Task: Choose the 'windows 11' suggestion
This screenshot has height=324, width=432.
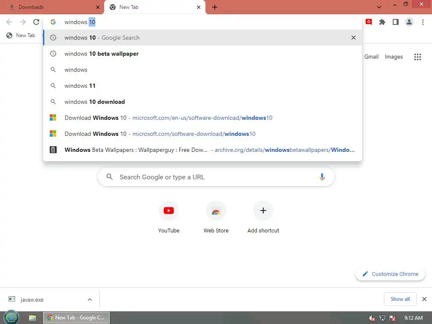Action: coord(202,86)
